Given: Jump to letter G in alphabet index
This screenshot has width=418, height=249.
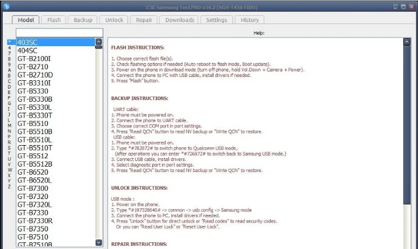Looking at the screenshot, I should tap(9, 103).
